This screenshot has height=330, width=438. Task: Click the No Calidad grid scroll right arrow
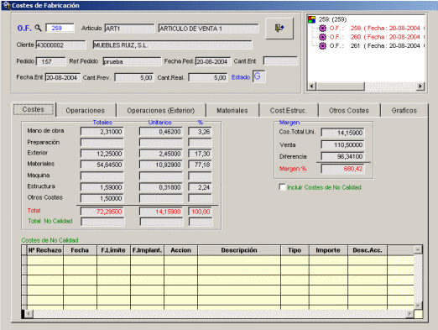pyautogui.click(x=410, y=314)
